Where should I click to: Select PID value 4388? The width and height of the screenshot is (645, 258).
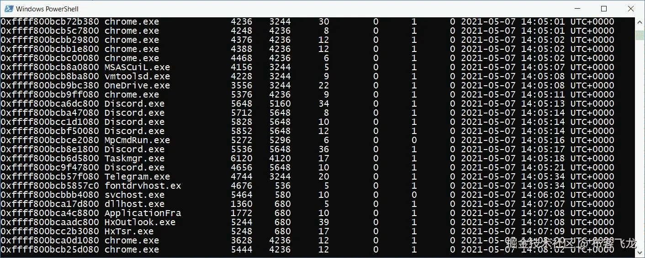[x=241, y=49]
